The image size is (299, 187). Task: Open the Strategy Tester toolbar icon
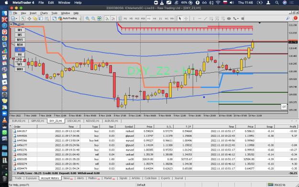click(x=47, y=19)
